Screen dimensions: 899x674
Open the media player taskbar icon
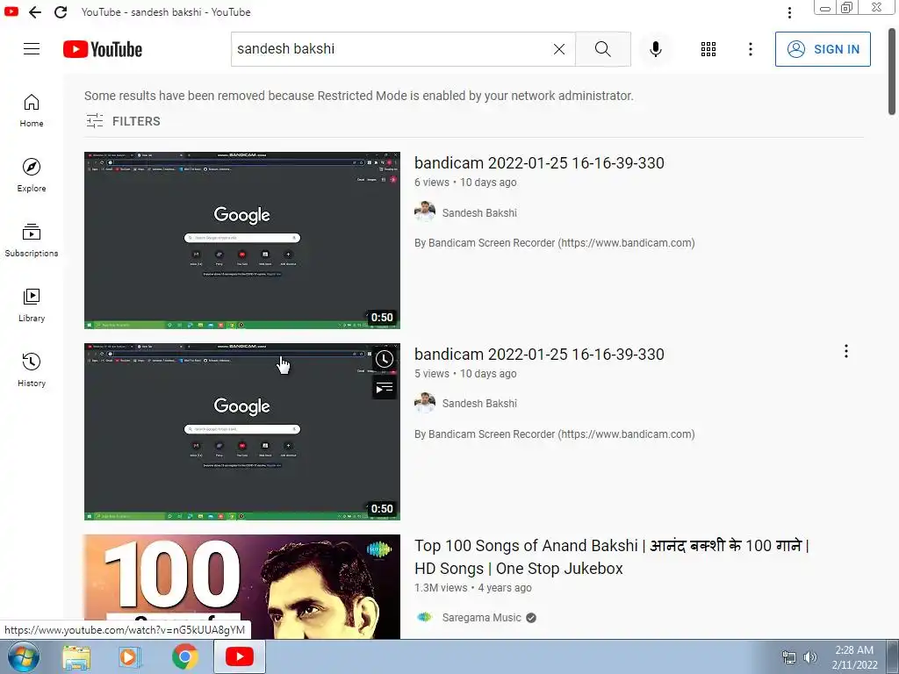click(x=130, y=656)
